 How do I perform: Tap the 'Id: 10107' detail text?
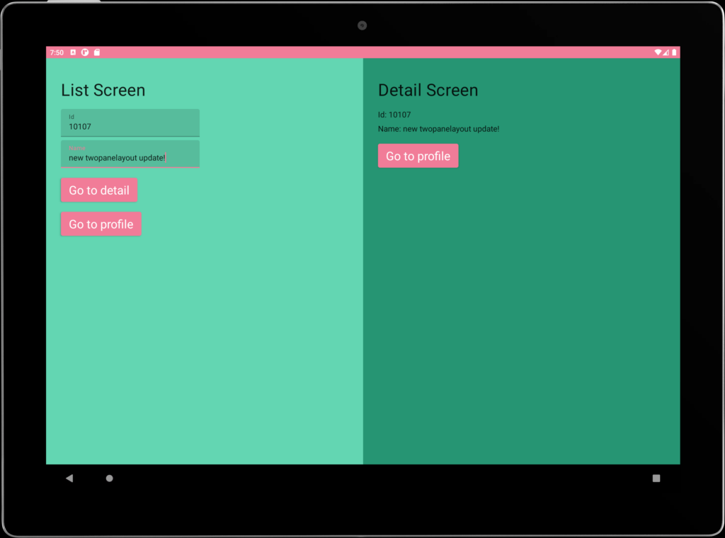point(394,115)
